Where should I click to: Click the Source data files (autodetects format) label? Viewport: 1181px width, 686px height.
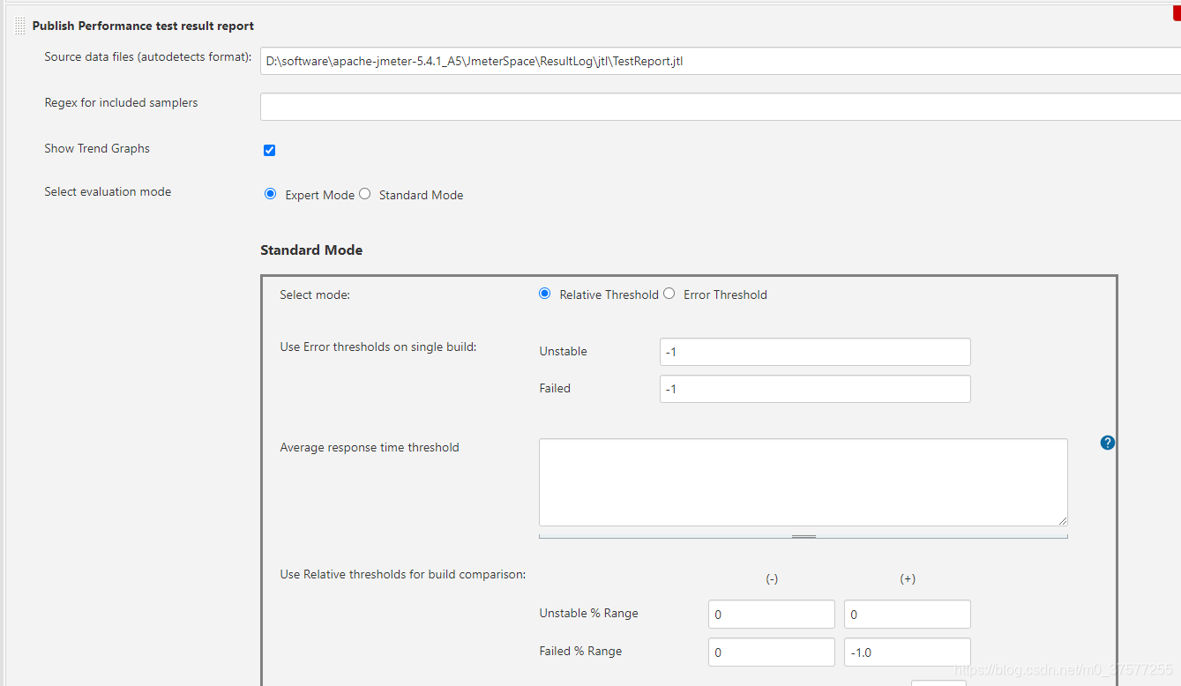pos(148,57)
